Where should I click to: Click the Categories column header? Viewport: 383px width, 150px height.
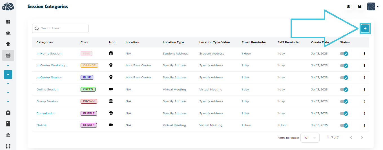point(45,42)
